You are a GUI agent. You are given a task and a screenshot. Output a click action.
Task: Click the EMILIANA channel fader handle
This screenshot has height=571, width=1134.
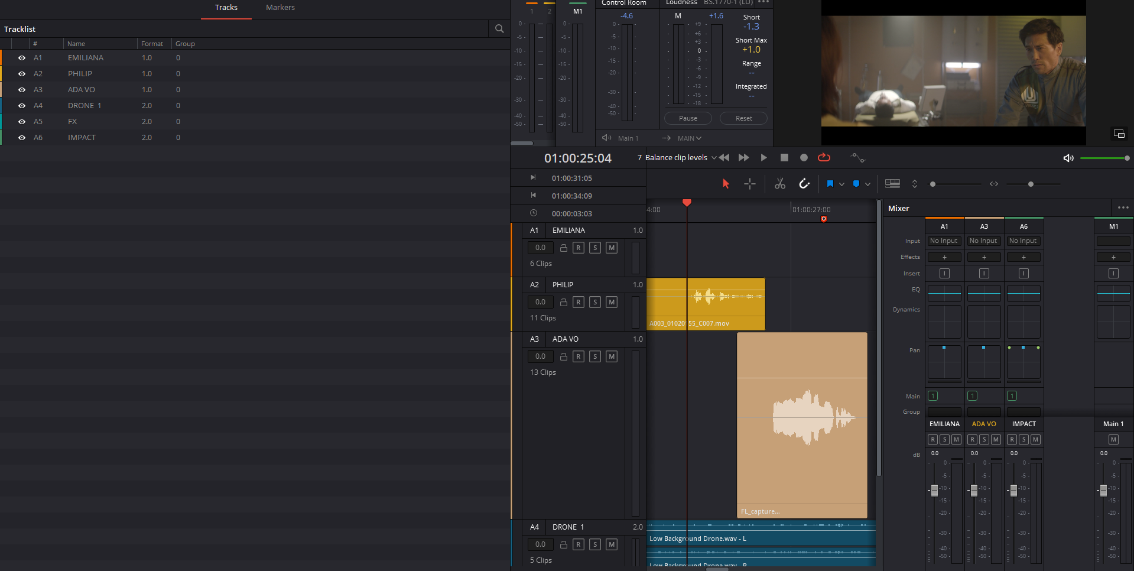(x=934, y=490)
